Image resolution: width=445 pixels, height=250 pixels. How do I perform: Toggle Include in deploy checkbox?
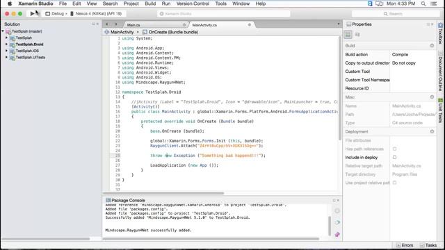coord(394,158)
